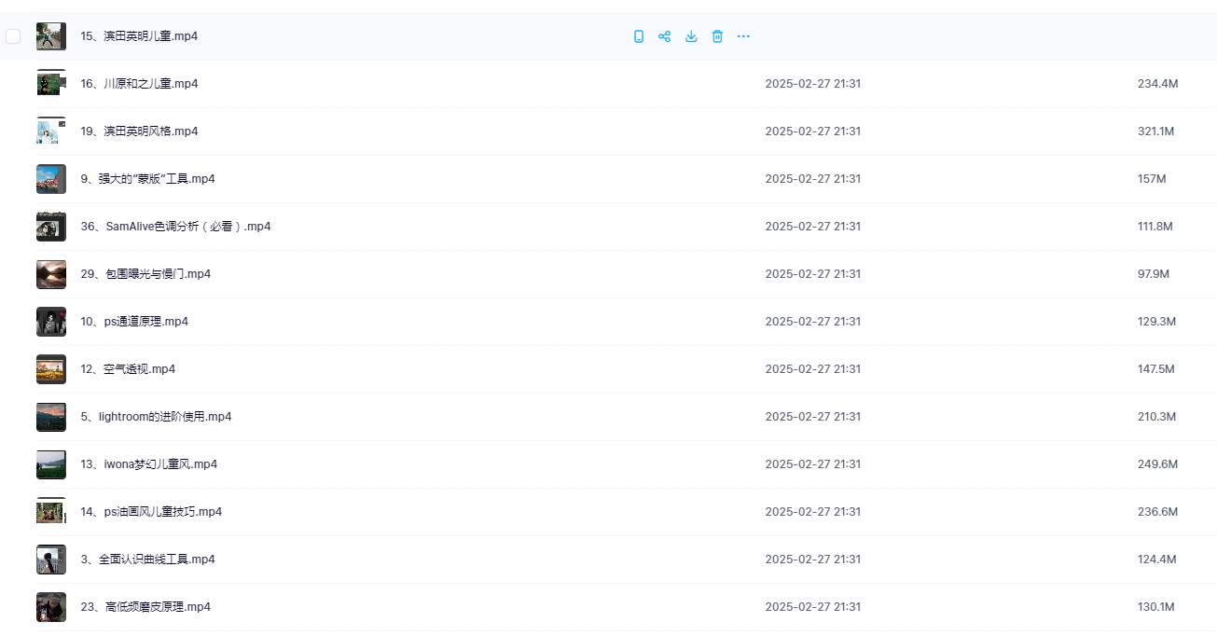Open 23、高低频磨皮原理.mp4
1217x636 pixels.
pyautogui.click(x=145, y=607)
